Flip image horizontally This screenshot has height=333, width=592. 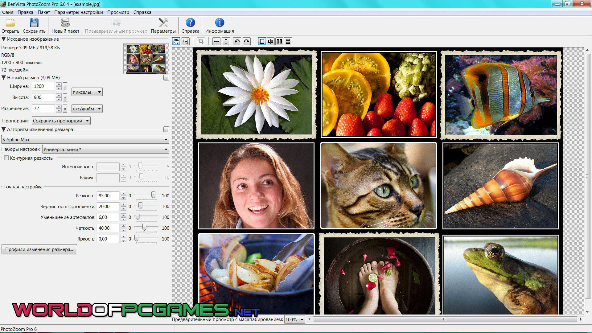pos(216,41)
